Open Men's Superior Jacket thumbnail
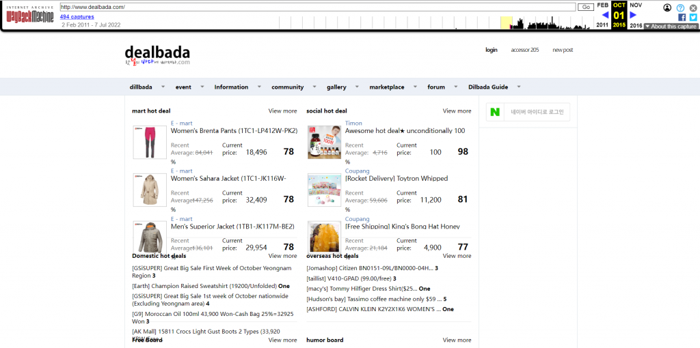The height and width of the screenshot is (348, 700). 150,238
